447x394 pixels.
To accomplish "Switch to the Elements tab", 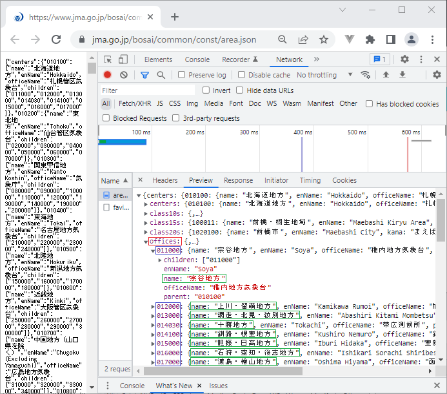I will (x=158, y=59).
